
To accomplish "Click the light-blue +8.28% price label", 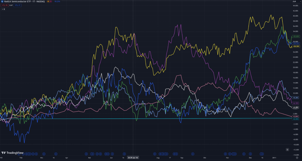I will click(295, 98).
